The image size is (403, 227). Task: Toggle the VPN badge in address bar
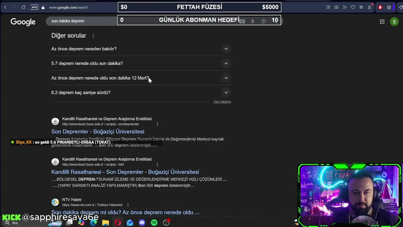point(34,7)
